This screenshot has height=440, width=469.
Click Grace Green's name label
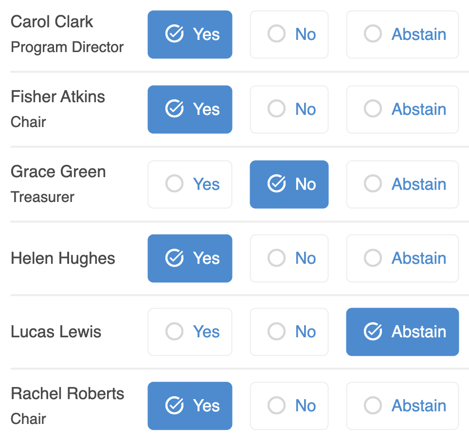(x=58, y=171)
